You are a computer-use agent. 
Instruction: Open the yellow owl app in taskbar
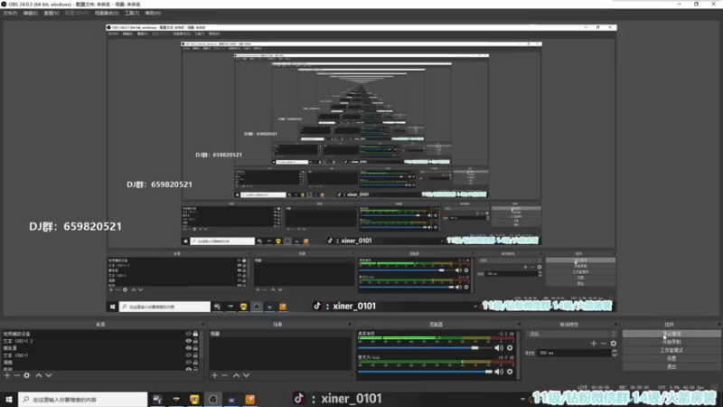[194, 399]
